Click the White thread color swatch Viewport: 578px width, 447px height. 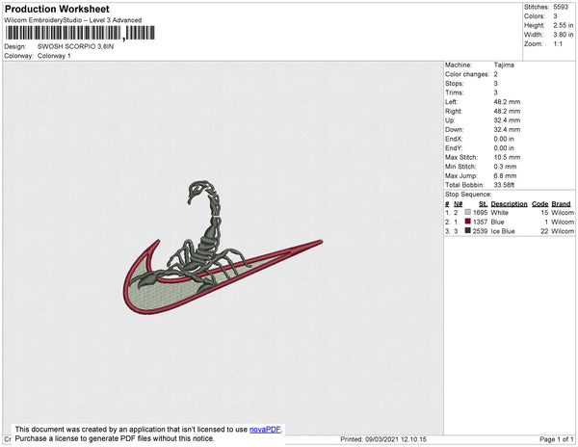pyautogui.click(x=468, y=212)
